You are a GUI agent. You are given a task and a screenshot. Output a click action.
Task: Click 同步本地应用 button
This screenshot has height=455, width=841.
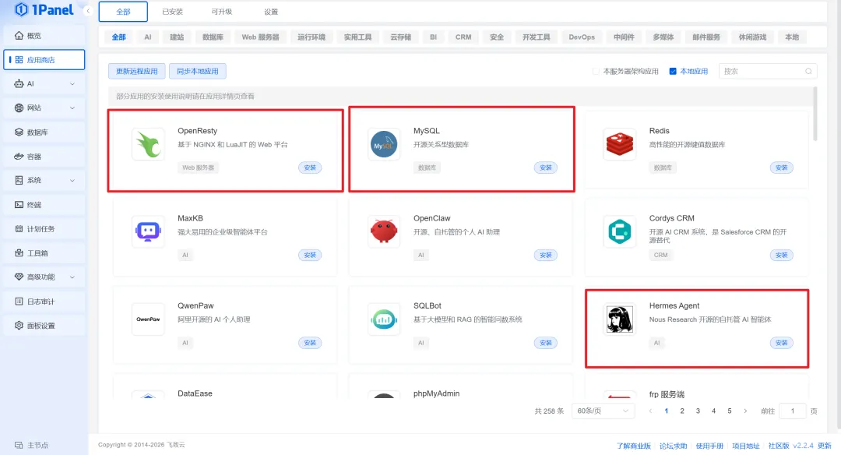tap(197, 72)
